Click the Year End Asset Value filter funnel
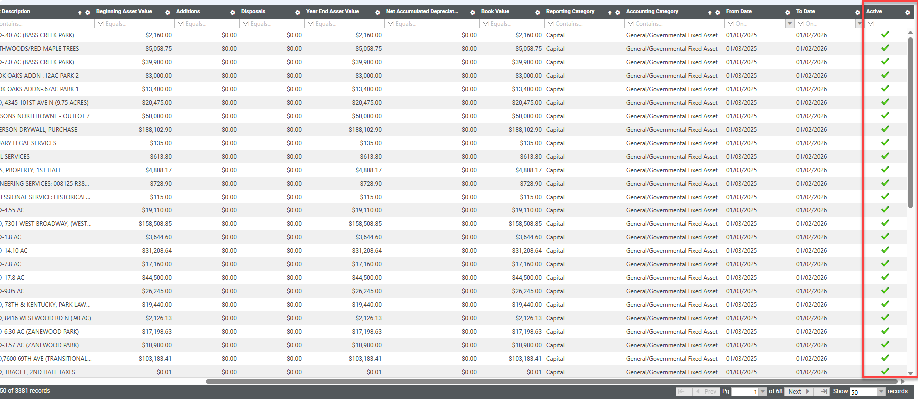The width and height of the screenshot is (918, 403). [x=310, y=24]
